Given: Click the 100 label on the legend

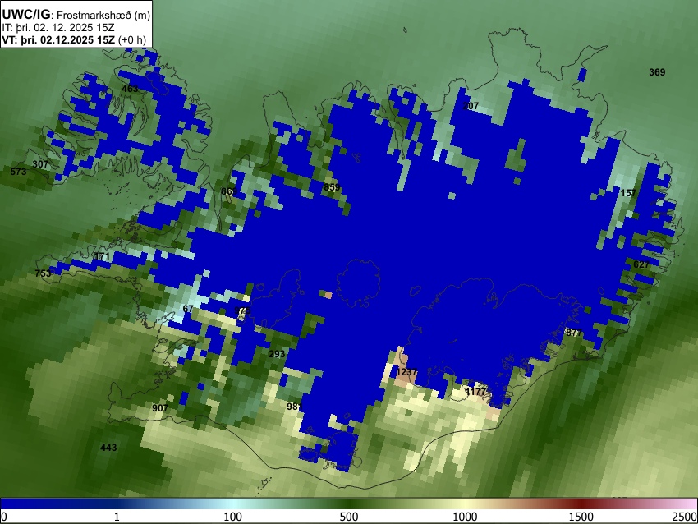Looking at the screenshot, I should click(233, 517).
